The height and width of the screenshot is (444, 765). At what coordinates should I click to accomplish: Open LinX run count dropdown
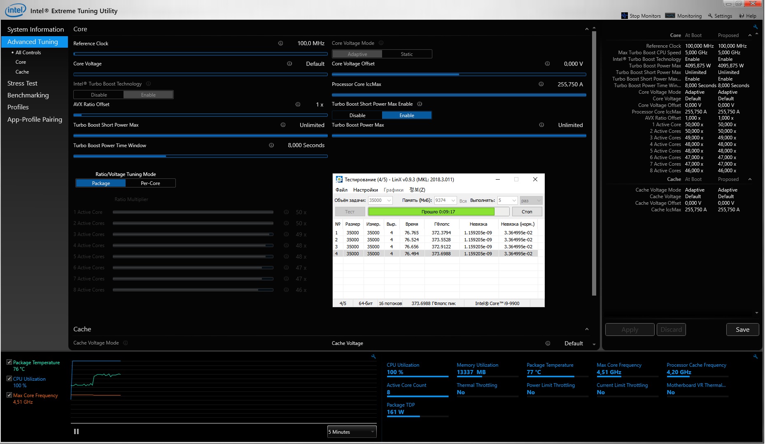[x=507, y=200]
